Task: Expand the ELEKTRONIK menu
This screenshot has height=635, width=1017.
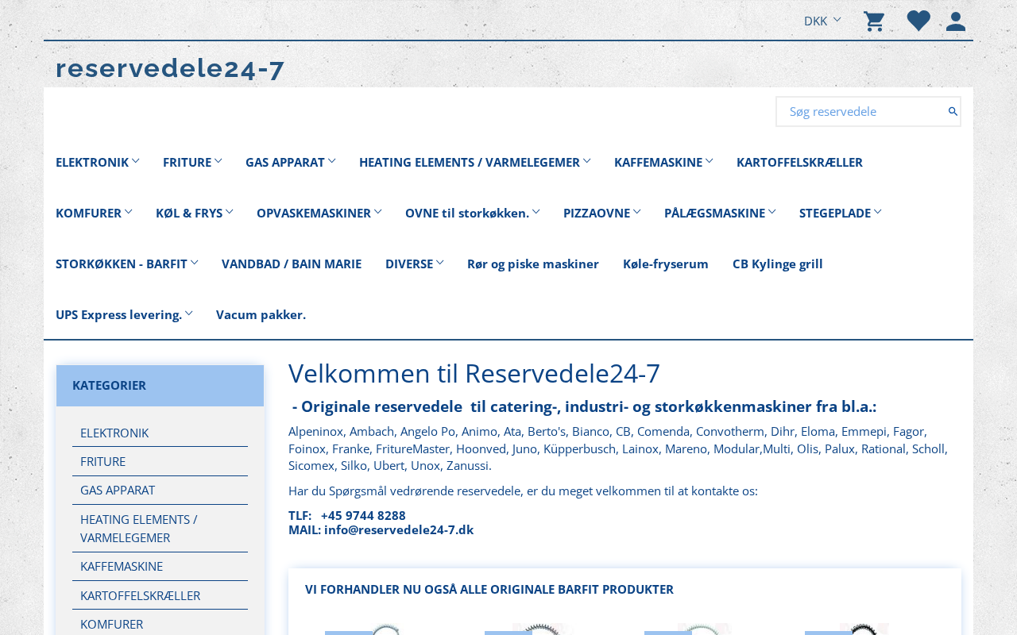Action: click(98, 162)
